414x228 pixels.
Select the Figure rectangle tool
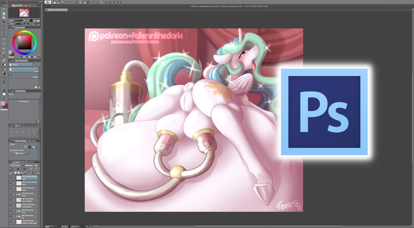click(4, 77)
